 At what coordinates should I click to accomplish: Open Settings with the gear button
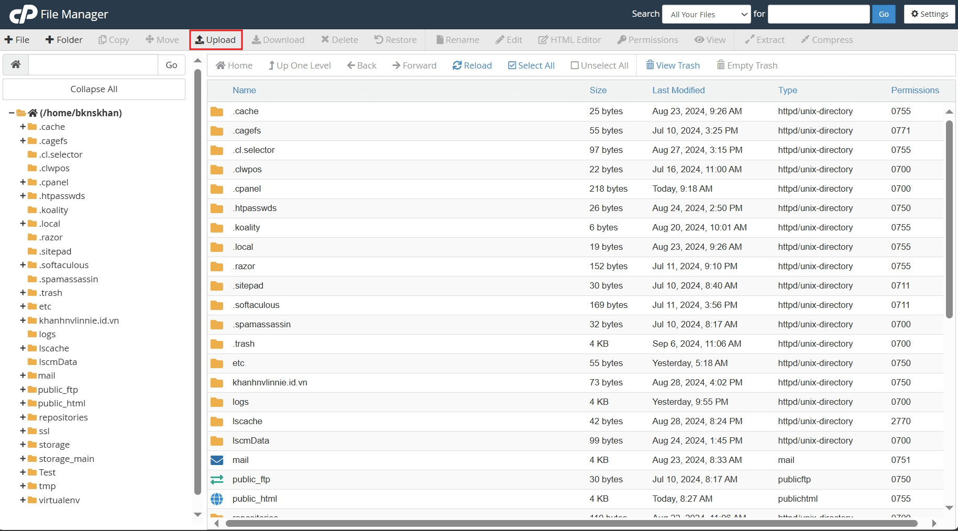[x=929, y=14]
